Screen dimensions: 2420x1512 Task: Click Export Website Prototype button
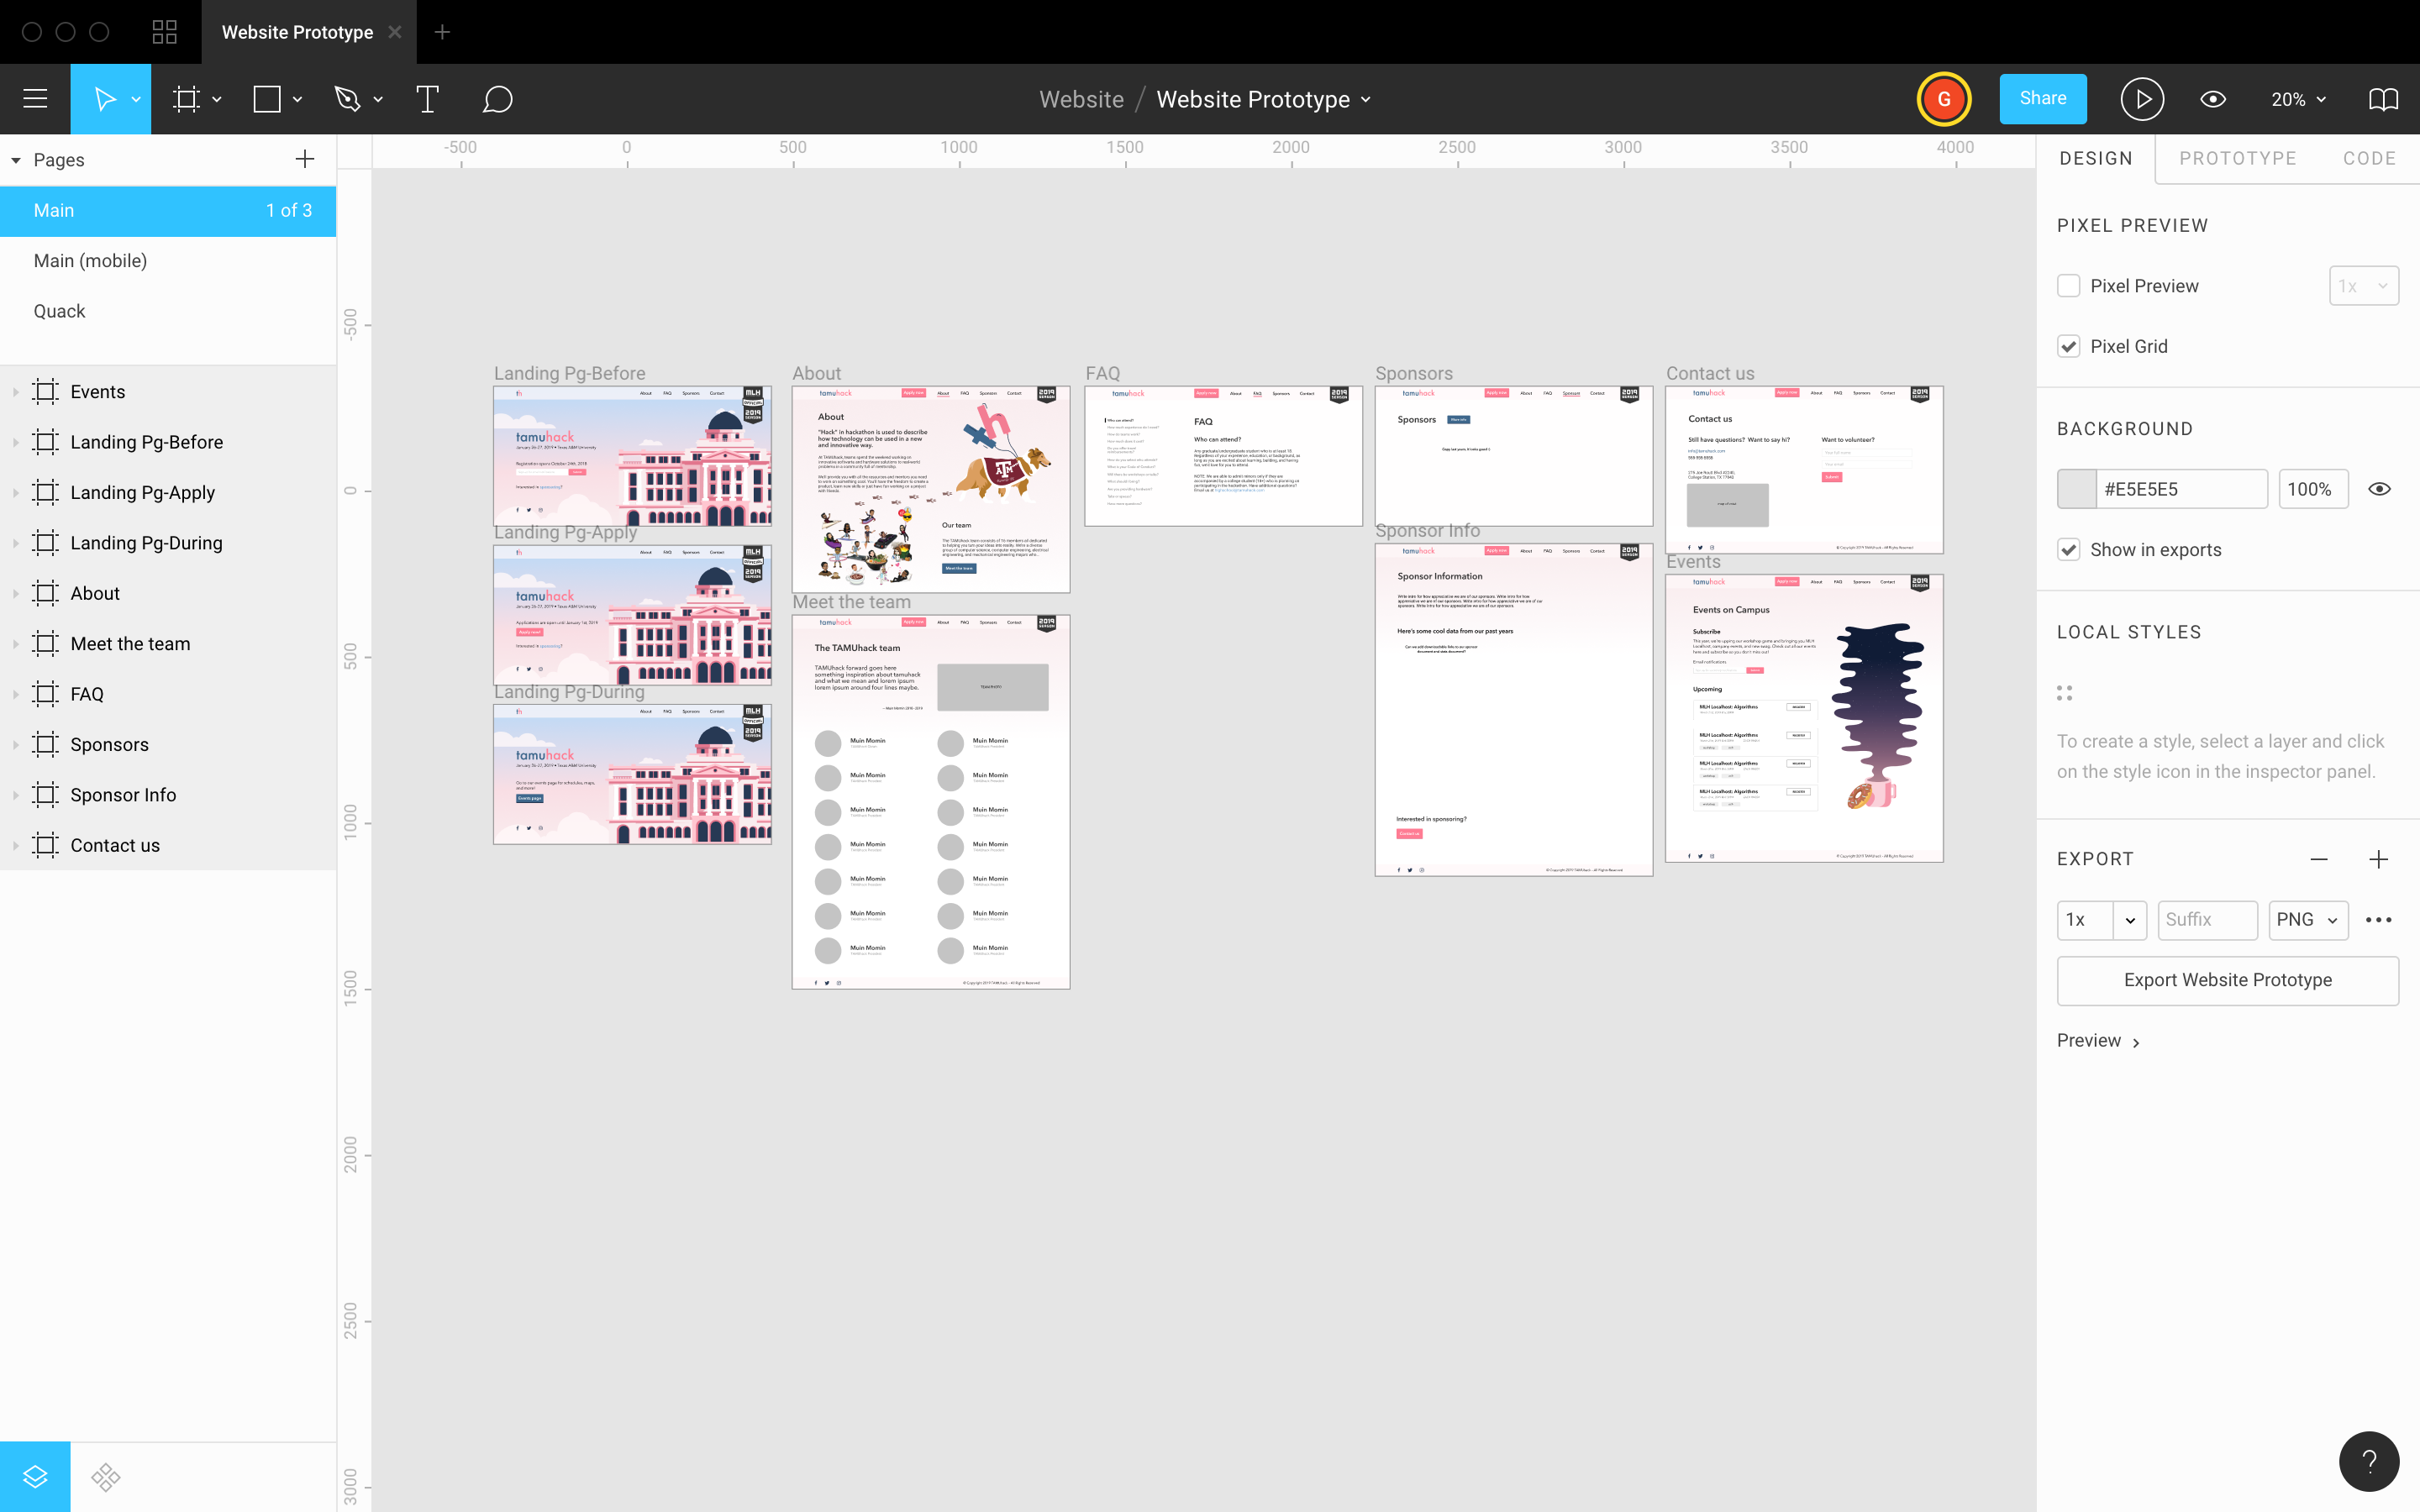tap(2227, 980)
